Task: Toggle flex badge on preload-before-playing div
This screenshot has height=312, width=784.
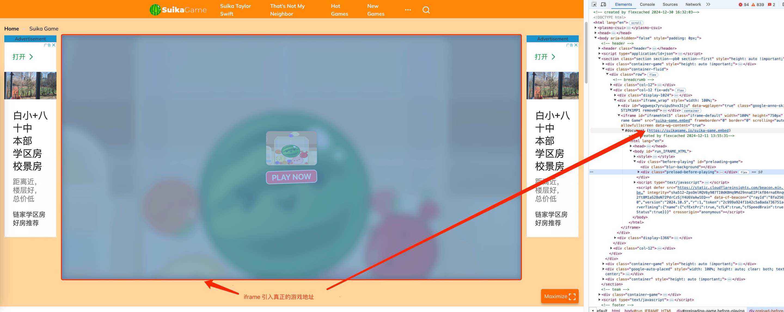Action: 744,172
